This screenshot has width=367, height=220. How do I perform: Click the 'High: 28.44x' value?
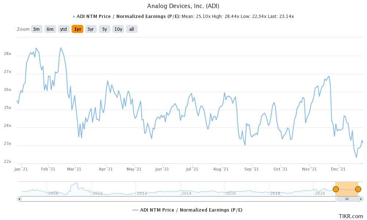[x=225, y=16]
